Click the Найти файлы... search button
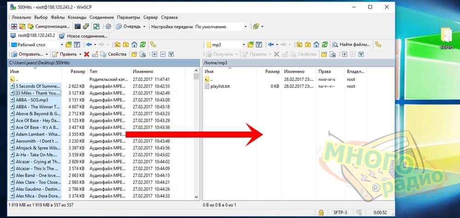Viewport: 460px width, 218px height. pos(352,45)
